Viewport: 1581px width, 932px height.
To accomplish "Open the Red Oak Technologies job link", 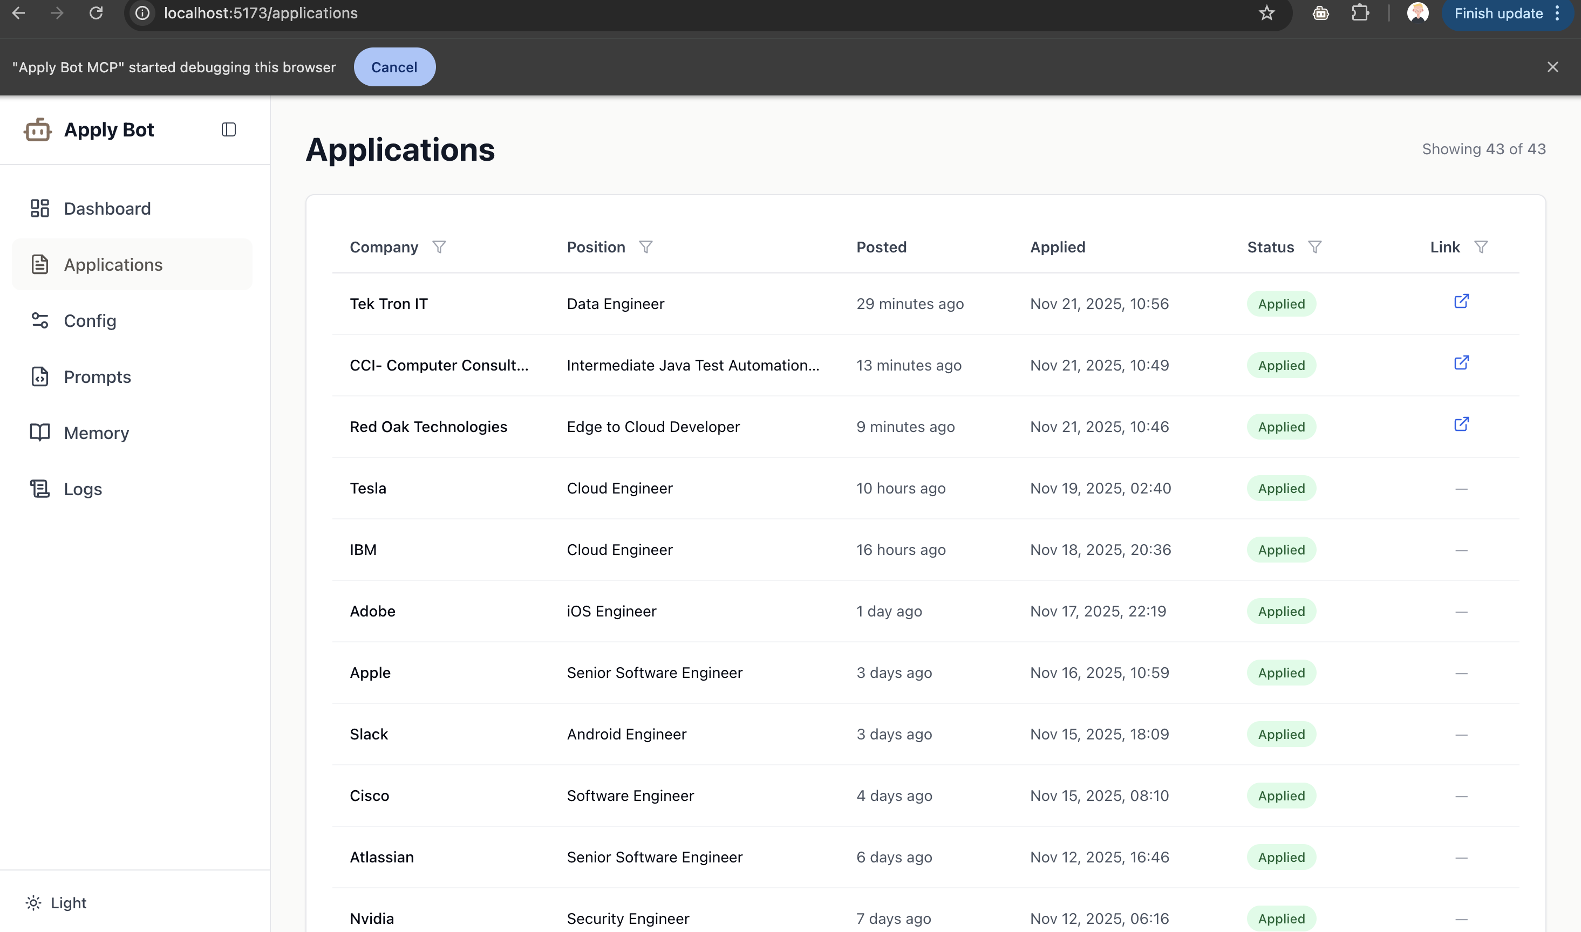I will (1461, 424).
